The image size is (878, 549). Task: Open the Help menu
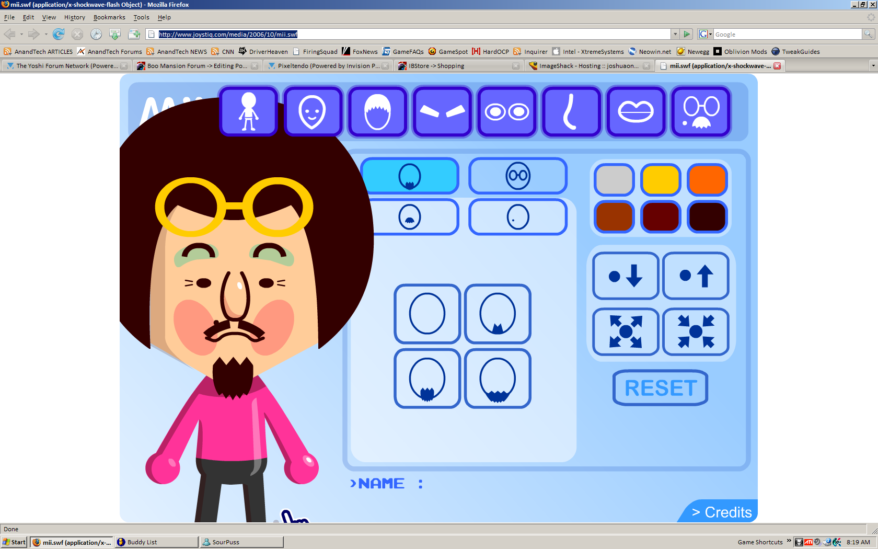[164, 17]
